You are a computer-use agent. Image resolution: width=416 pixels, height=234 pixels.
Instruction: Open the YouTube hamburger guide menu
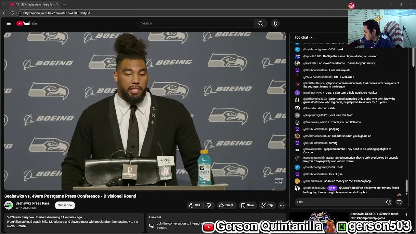click(x=9, y=23)
